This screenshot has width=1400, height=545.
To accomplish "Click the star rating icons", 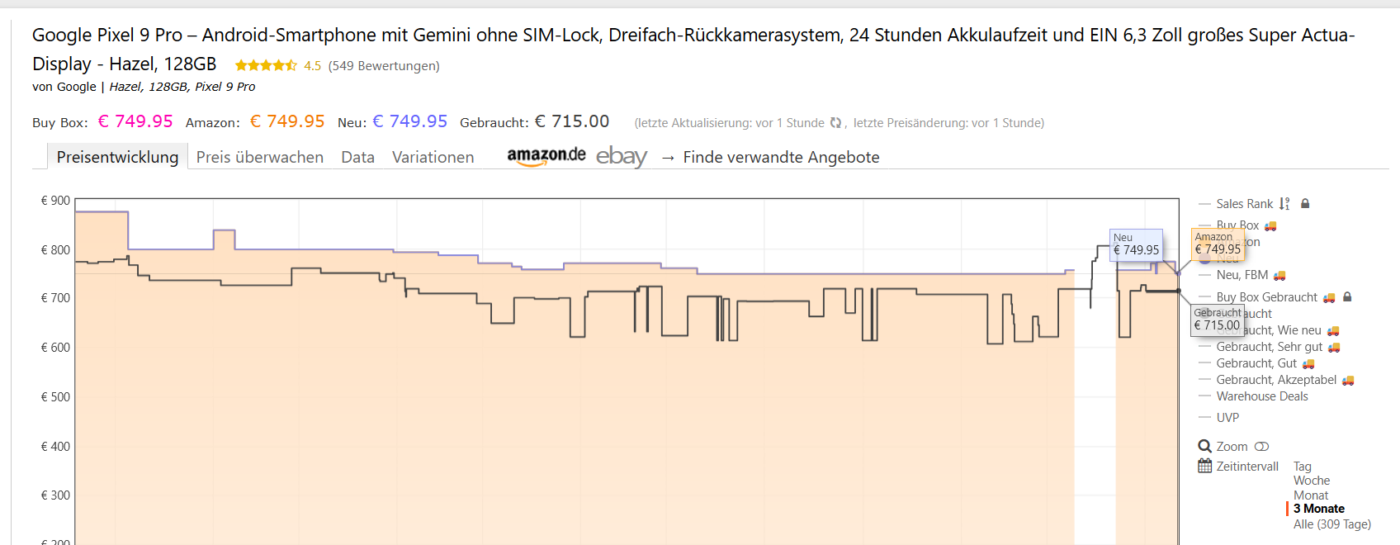I will (x=266, y=66).
